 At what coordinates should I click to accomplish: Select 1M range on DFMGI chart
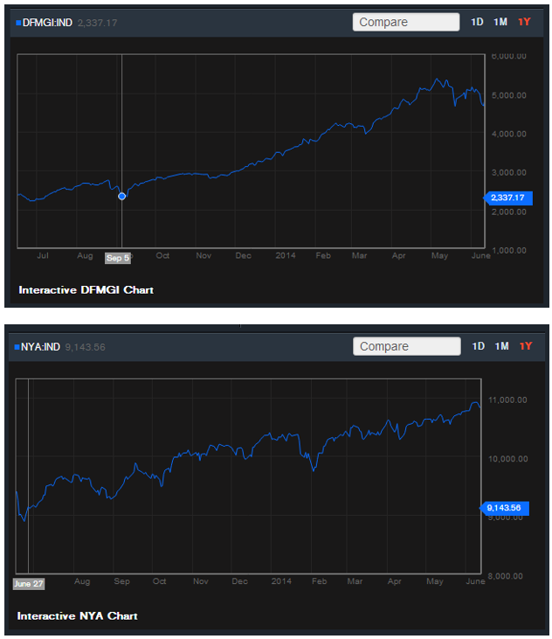tap(500, 22)
